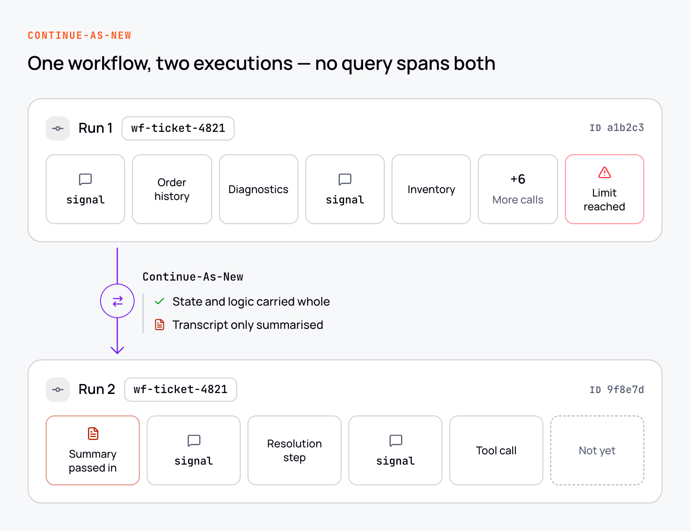
Task: Expand the +6 More calls card
Action: 518,189
